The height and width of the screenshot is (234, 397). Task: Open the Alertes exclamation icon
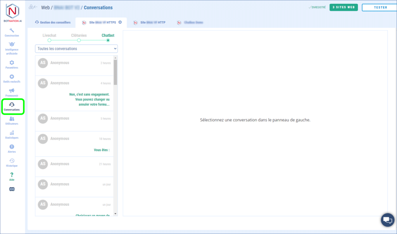pos(12,147)
